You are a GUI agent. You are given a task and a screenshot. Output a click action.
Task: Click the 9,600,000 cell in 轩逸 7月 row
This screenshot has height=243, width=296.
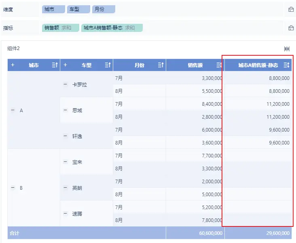pos(258,130)
